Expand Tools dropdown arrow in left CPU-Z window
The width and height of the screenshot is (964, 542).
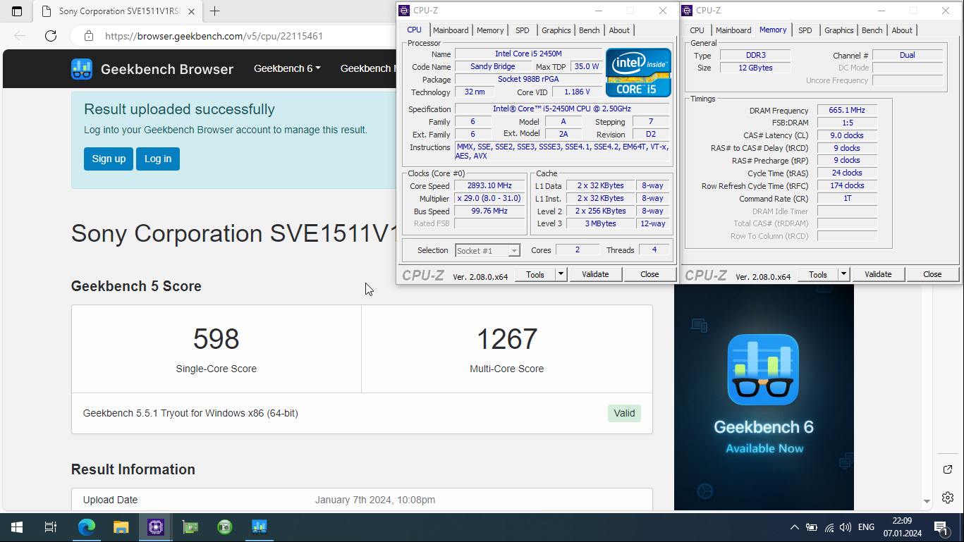click(561, 274)
